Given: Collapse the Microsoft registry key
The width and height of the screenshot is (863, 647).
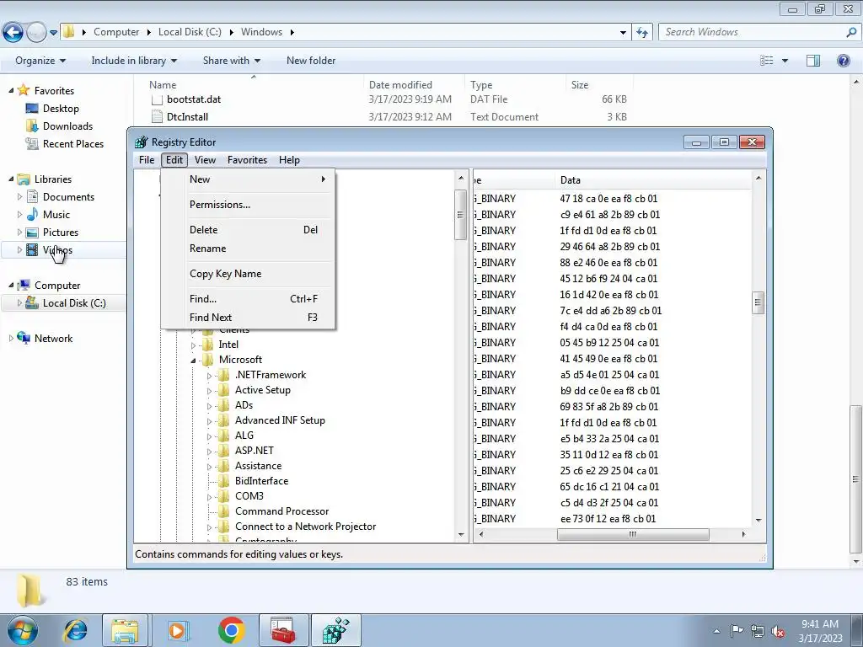Looking at the screenshot, I should pyautogui.click(x=193, y=361).
